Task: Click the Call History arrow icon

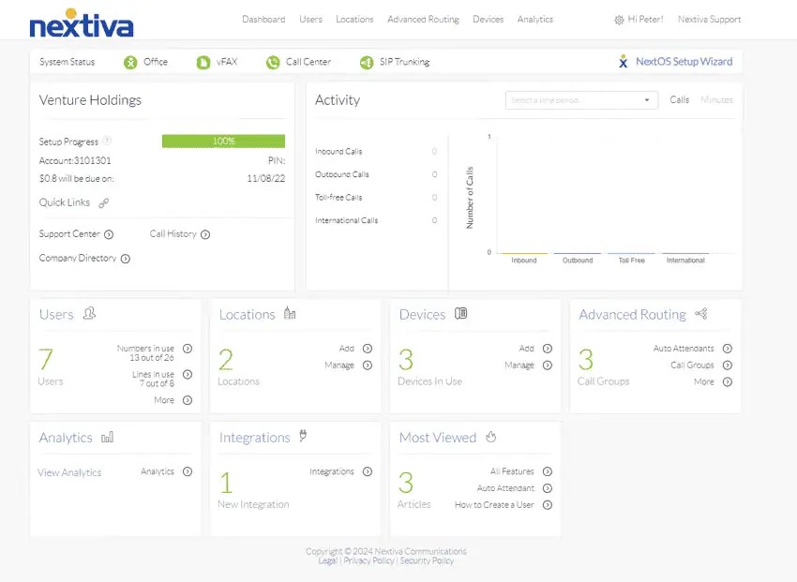Action: click(205, 234)
